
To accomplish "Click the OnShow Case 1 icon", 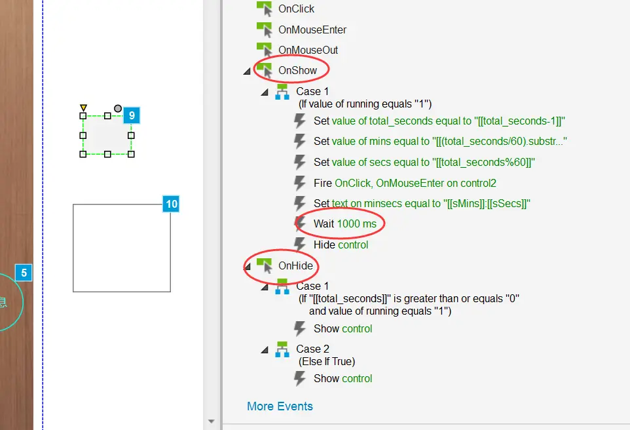I will [x=282, y=92].
